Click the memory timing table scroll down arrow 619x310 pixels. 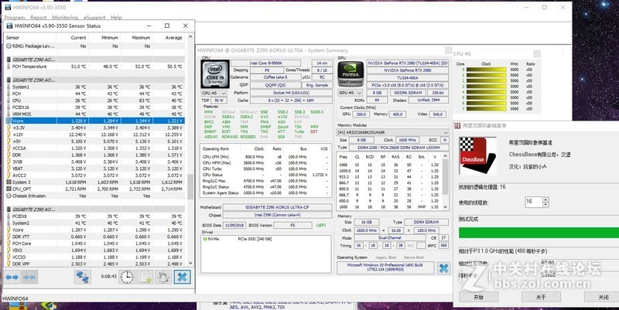pos(446,206)
